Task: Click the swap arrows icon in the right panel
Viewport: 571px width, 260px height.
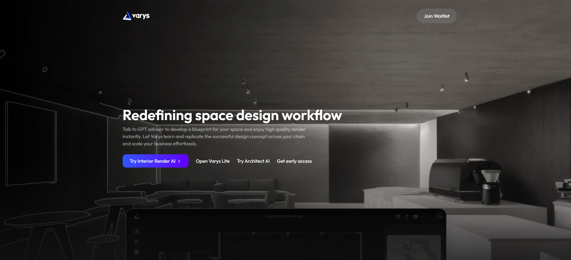Action: click(x=389, y=229)
